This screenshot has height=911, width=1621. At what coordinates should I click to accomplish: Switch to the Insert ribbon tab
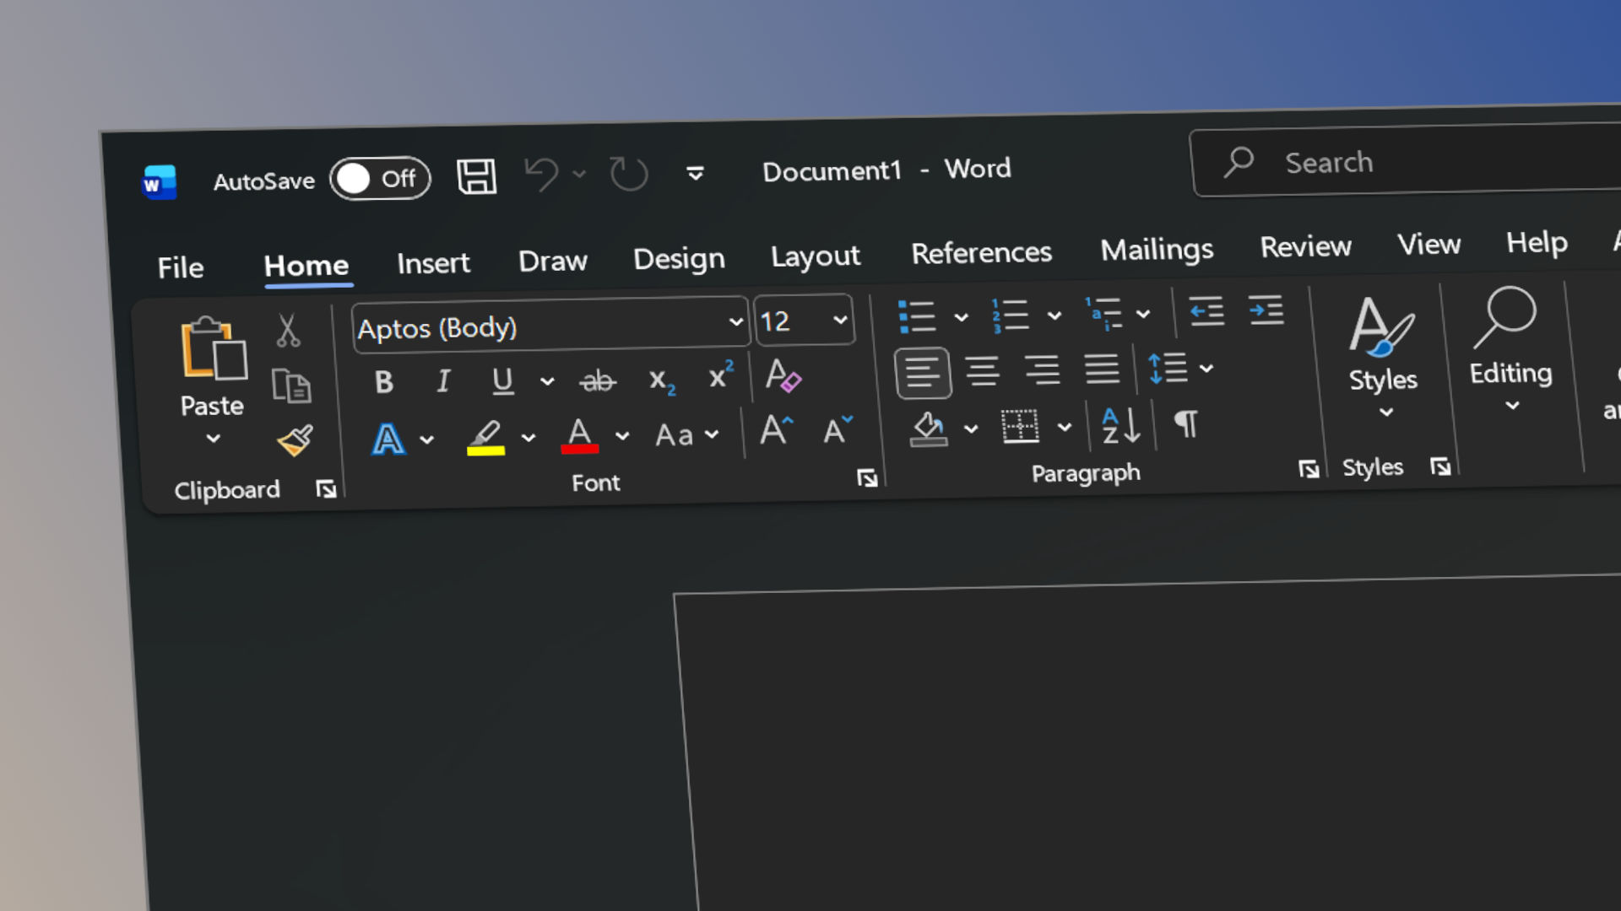[432, 262]
